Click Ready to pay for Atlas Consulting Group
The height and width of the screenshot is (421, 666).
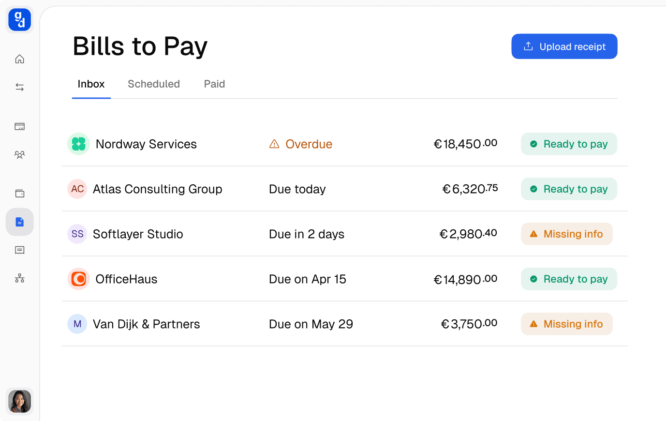(x=569, y=189)
